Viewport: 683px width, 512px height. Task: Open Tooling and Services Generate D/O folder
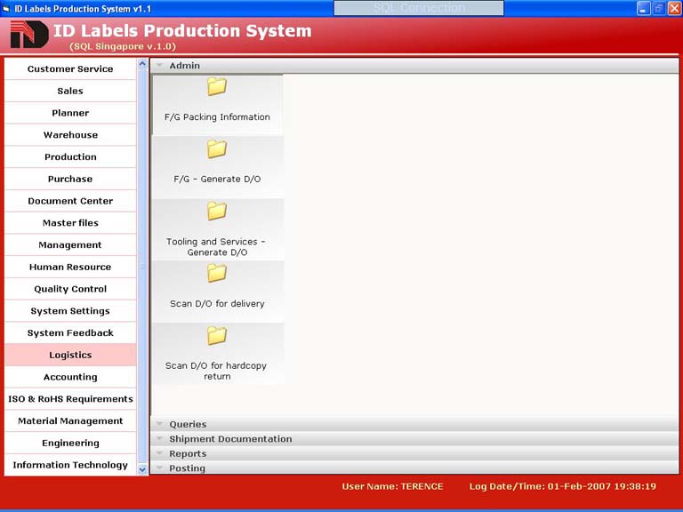(x=217, y=212)
